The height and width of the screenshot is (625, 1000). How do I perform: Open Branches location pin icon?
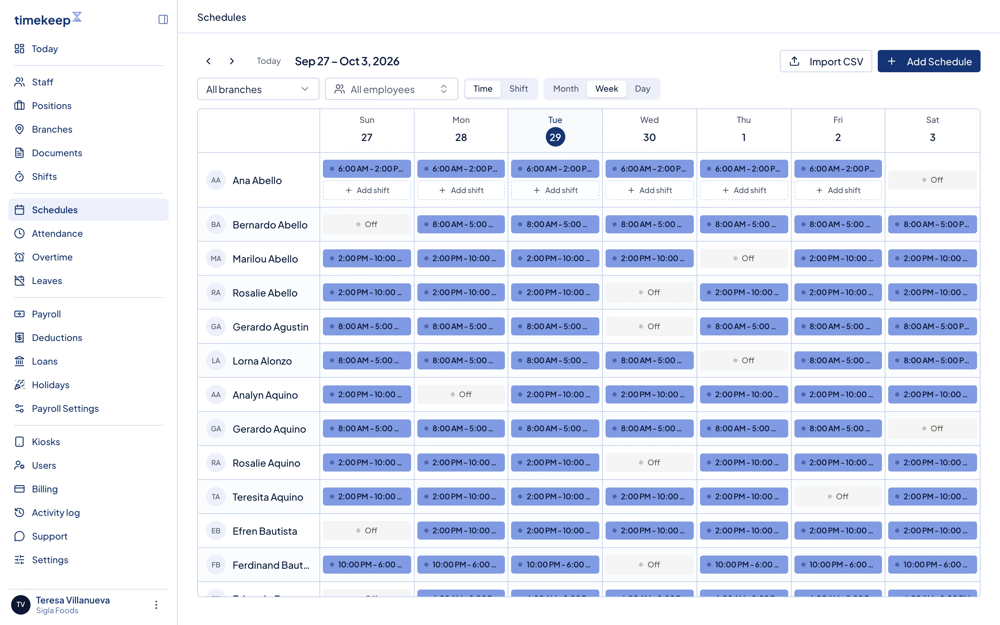(19, 130)
